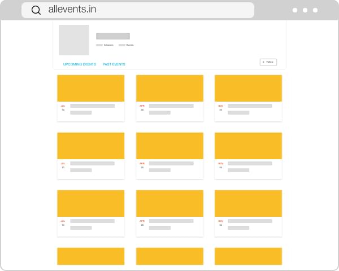Open the top-row JUL event banner image
339x271 pixels.
[91, 88]
